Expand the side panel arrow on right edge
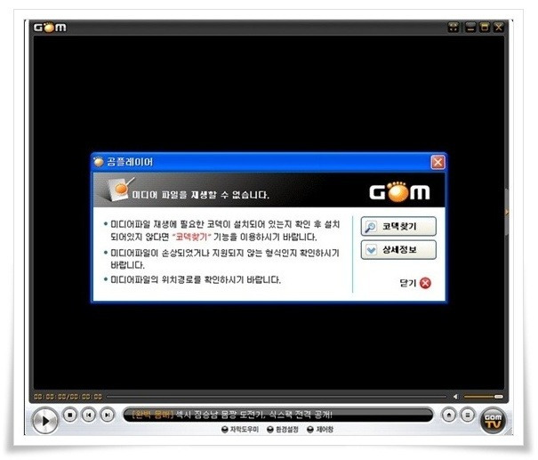The width and height of the screenshot is (538, 460). coord(507,212)
